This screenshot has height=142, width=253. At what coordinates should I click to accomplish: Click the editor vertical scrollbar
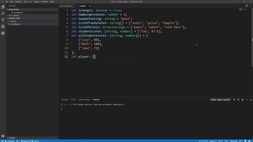252,37
